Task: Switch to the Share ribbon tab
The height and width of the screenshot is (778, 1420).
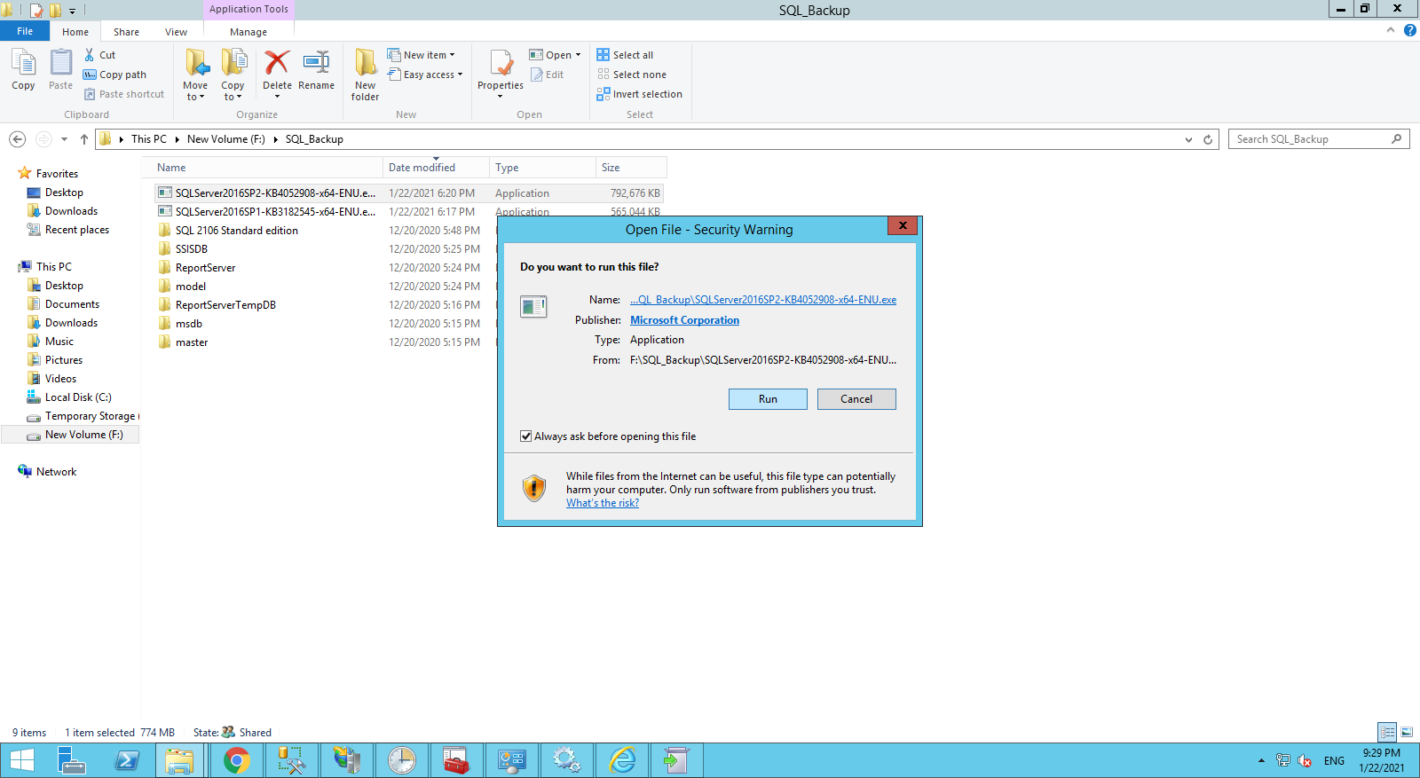Action: [126, 32]
